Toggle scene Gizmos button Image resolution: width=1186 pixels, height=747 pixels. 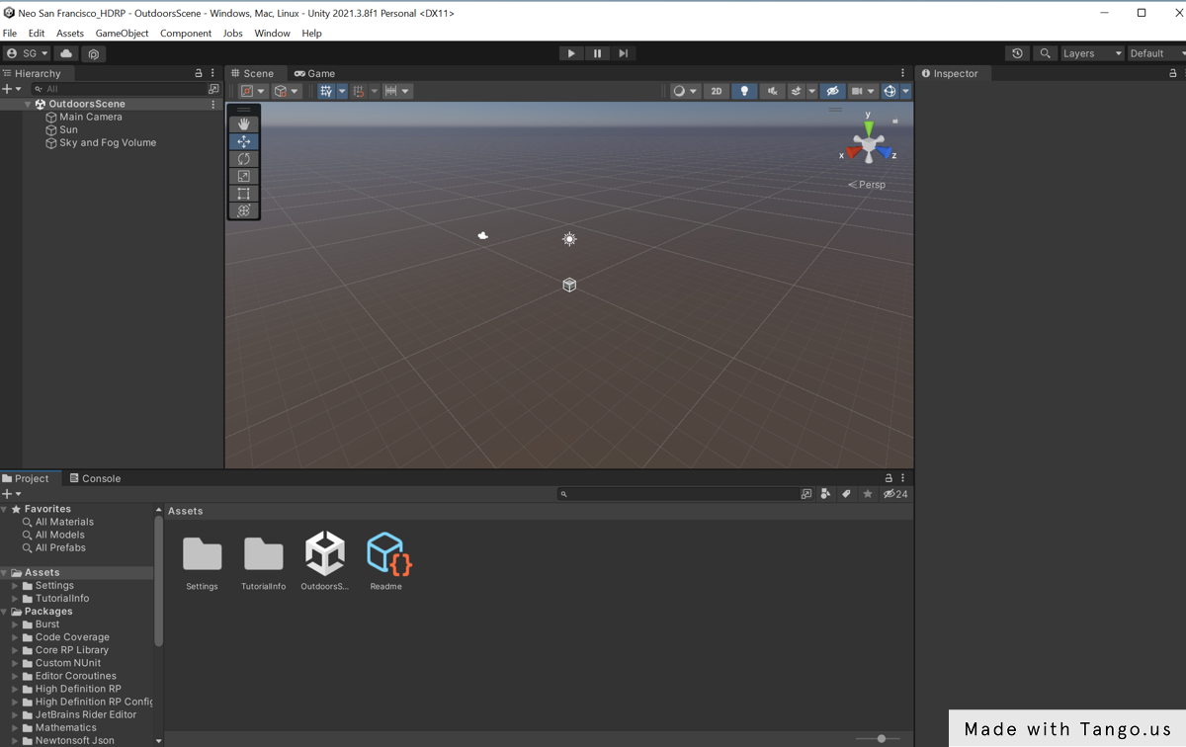[889, 91]
